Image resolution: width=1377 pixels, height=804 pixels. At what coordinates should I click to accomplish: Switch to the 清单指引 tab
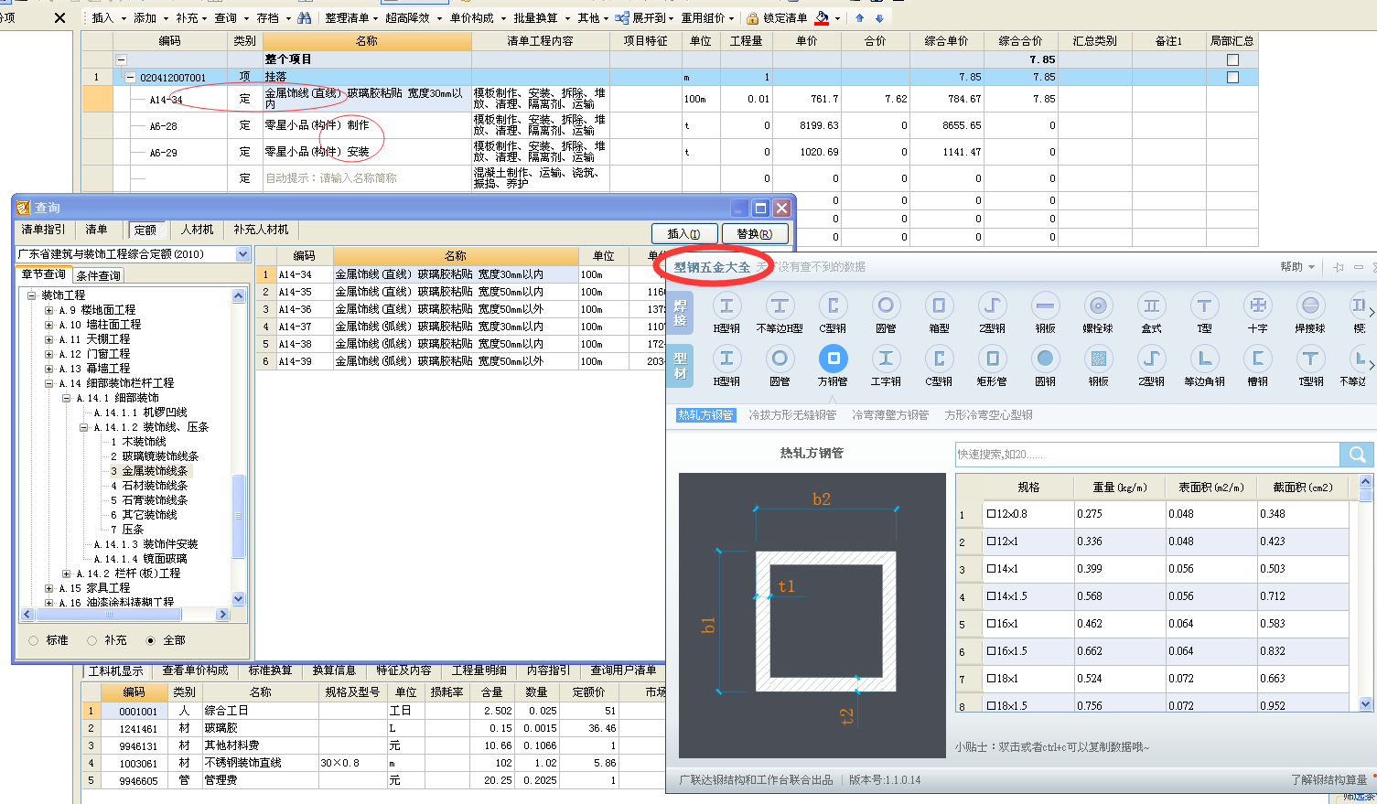click(x=43, y=230)
